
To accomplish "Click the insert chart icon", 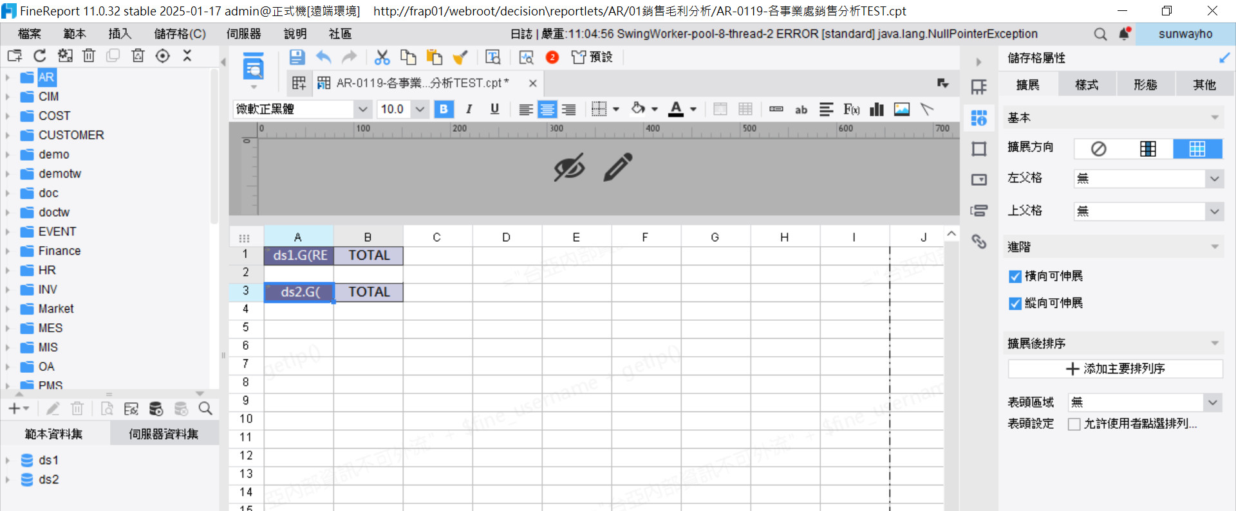I will pyautogui.click(x=876, y=109).
